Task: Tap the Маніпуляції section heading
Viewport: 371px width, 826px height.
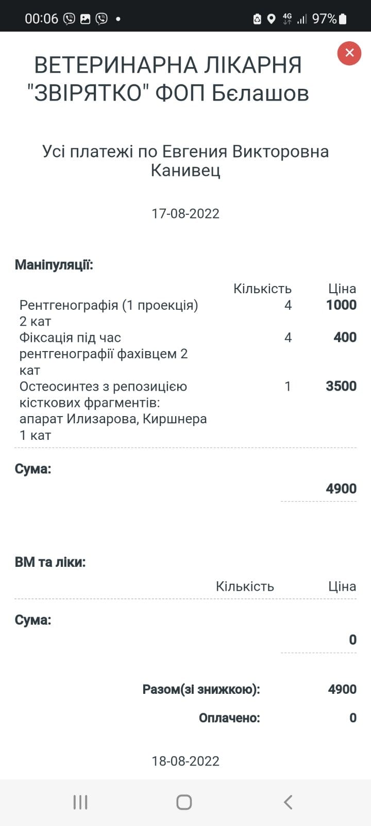Action: (x=54, y=265)
